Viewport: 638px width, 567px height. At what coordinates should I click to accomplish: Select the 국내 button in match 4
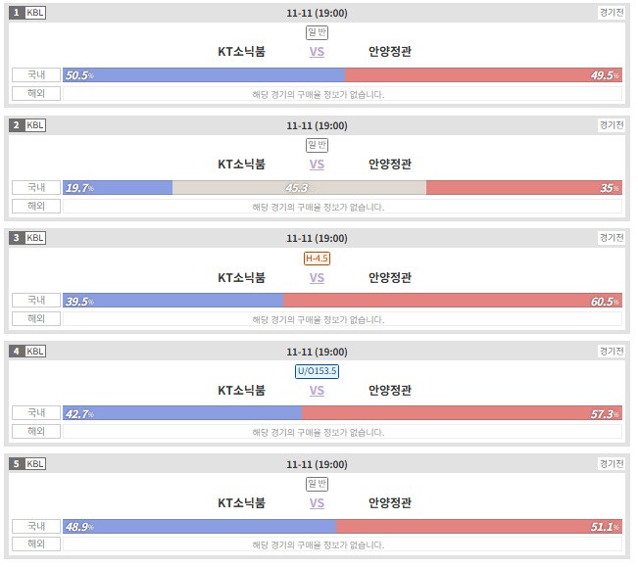pyautogui.click(x=36, y=413)
